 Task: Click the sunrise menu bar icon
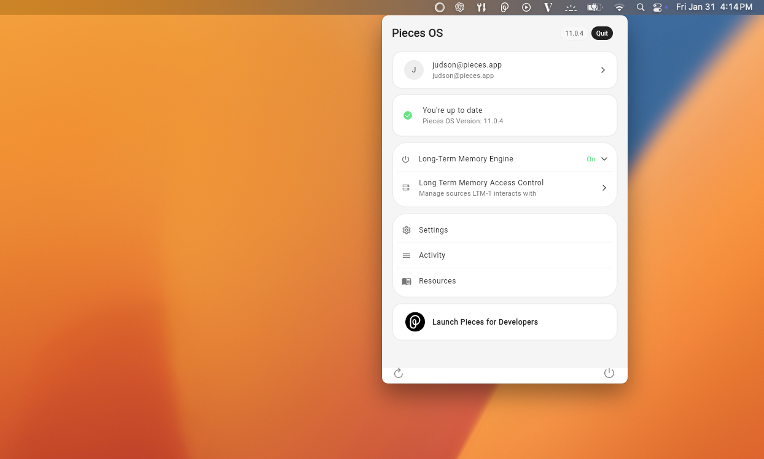click(571, 7)
